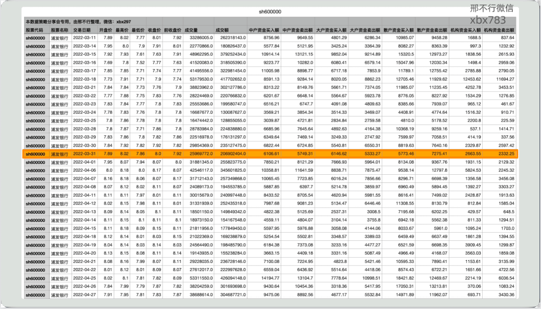Click the date cell 2022-03-11
The height and width of the screenshot is (309, 541).
(84, 37)
